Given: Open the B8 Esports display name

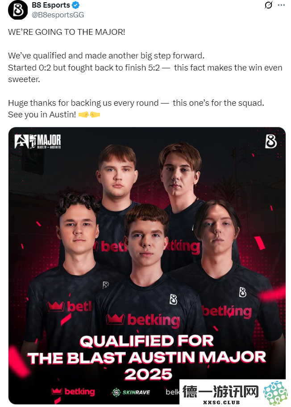Looking at the screenshot, I should pos(51,5).
